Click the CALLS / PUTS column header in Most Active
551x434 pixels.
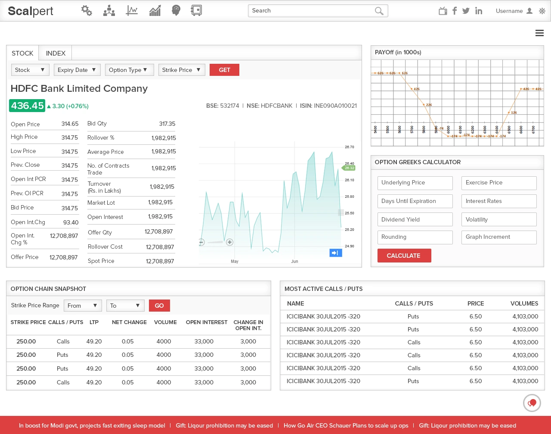point(414,303)
